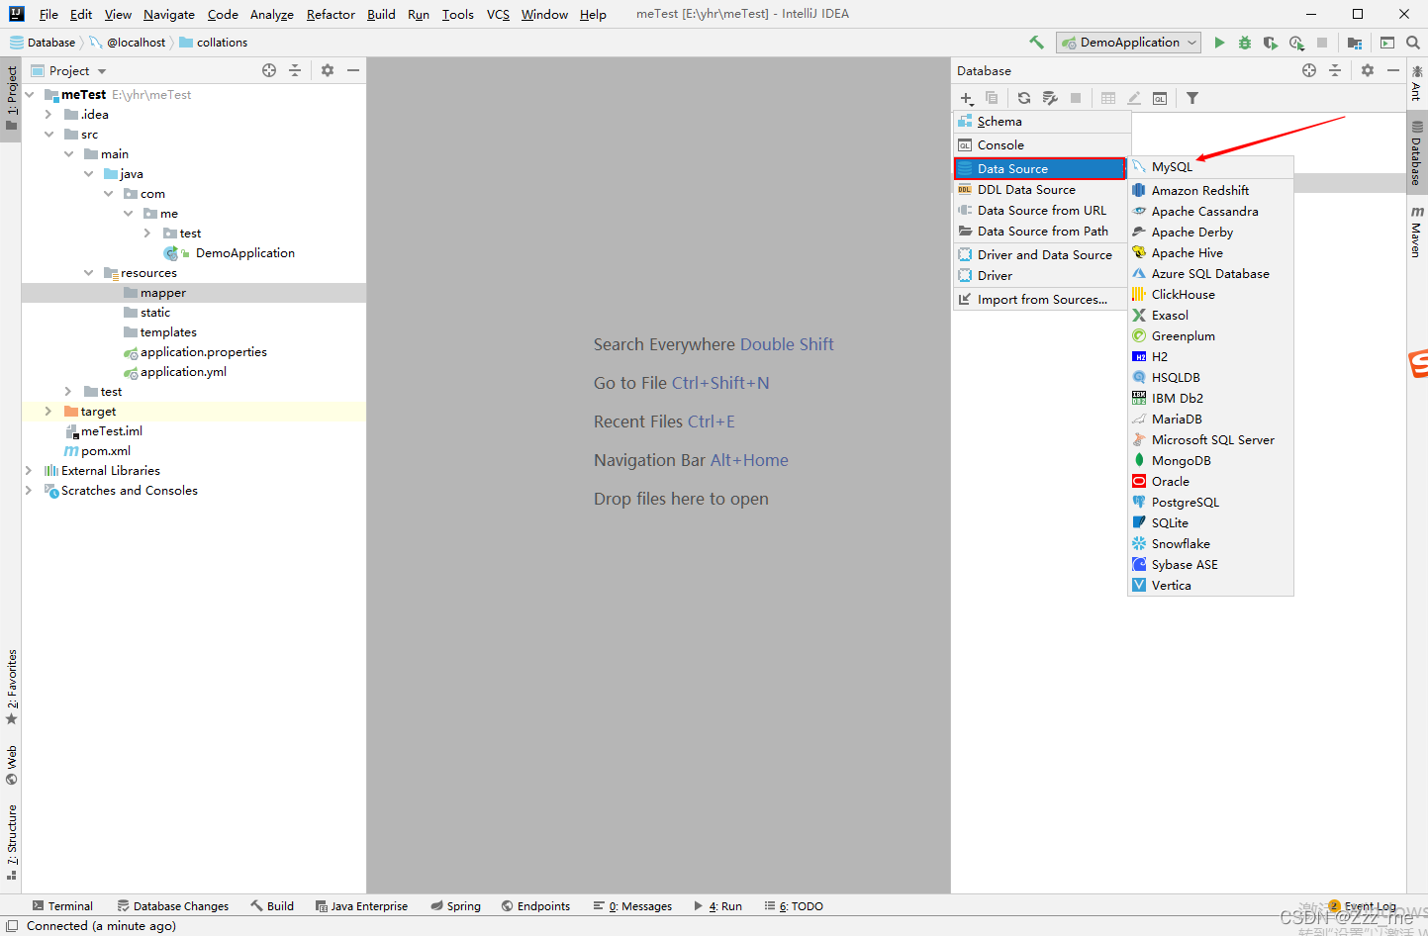Hide the Project panel with minus icon
The image size is (1428, 936).
point(353,70)
